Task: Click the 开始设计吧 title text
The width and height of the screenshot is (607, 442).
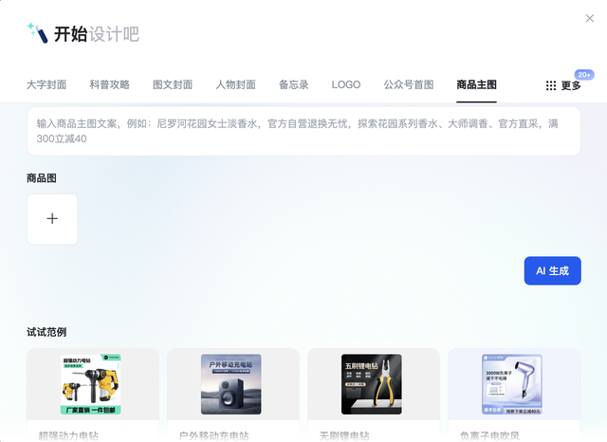Action: [97, 34]
